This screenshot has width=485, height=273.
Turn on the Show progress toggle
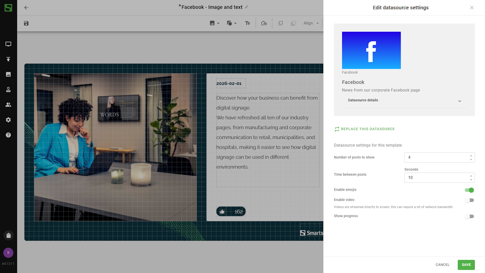tap(469, 217)
